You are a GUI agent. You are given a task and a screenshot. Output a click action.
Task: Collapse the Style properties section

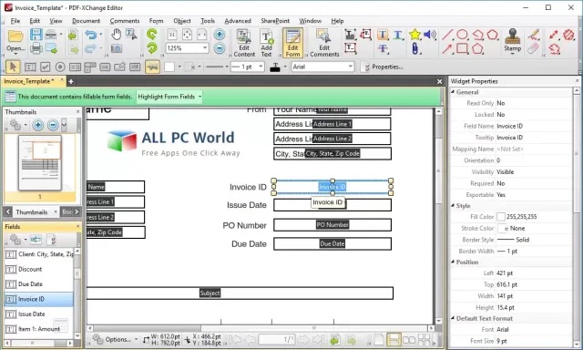coord(453,205)
